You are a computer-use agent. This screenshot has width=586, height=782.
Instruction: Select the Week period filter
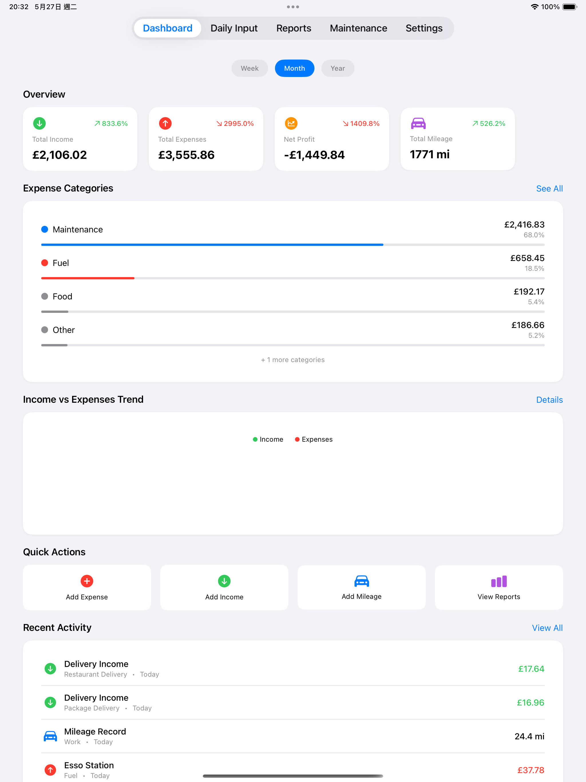point(250,68)
